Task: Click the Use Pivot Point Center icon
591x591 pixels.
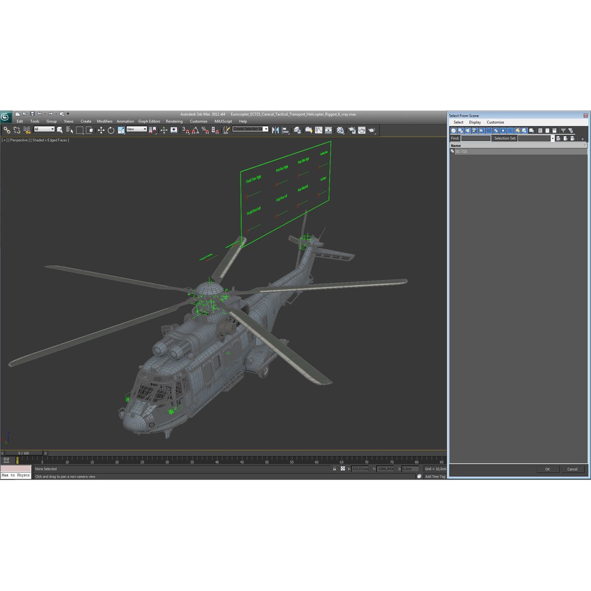Action: pyautogui.click(x=153, y=130)
